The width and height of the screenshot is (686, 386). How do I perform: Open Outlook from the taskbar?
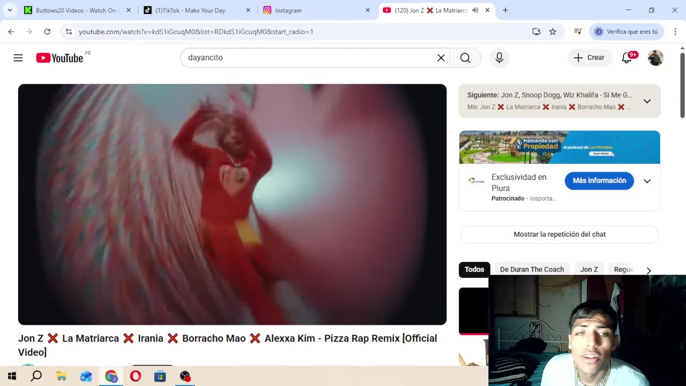pyautogui.click(x=86, y=376)
